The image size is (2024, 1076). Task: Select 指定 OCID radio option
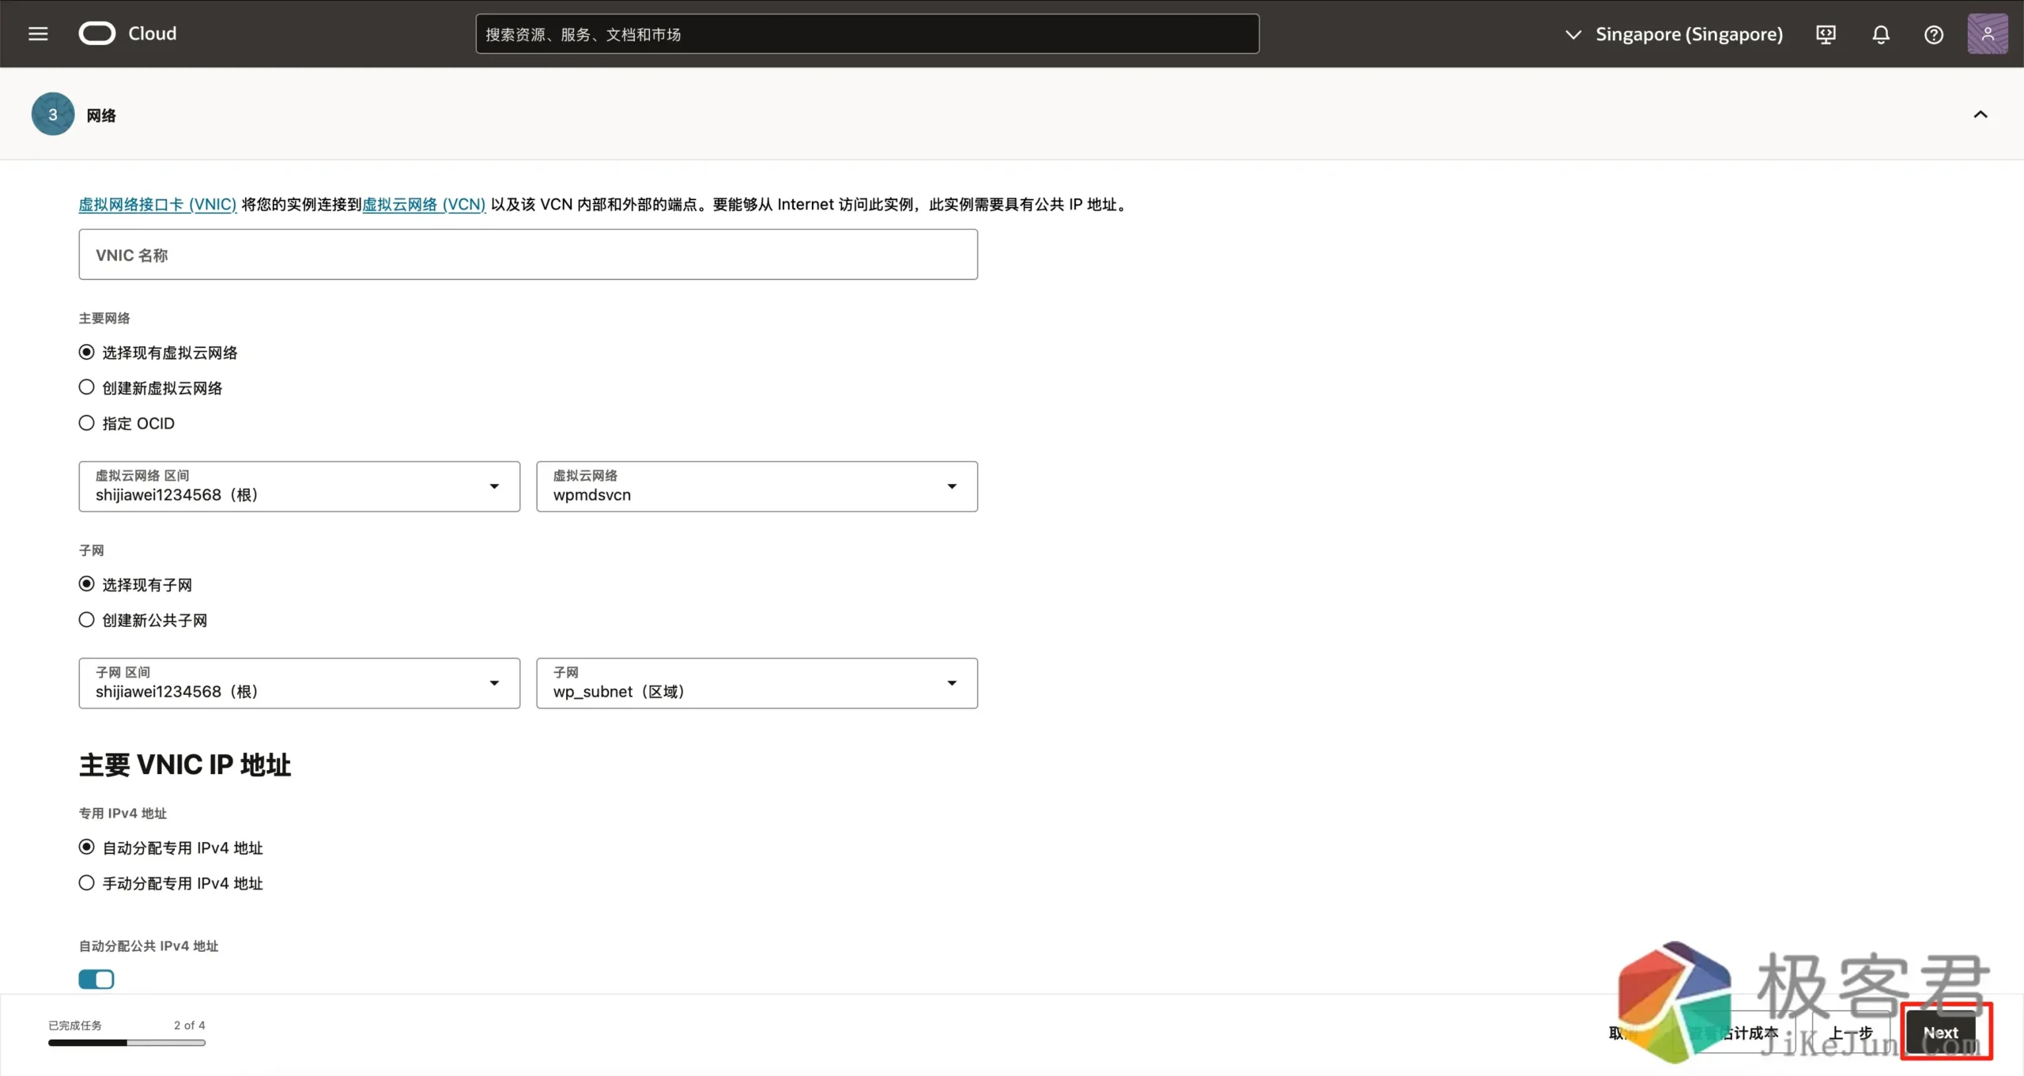coord(87,423)
